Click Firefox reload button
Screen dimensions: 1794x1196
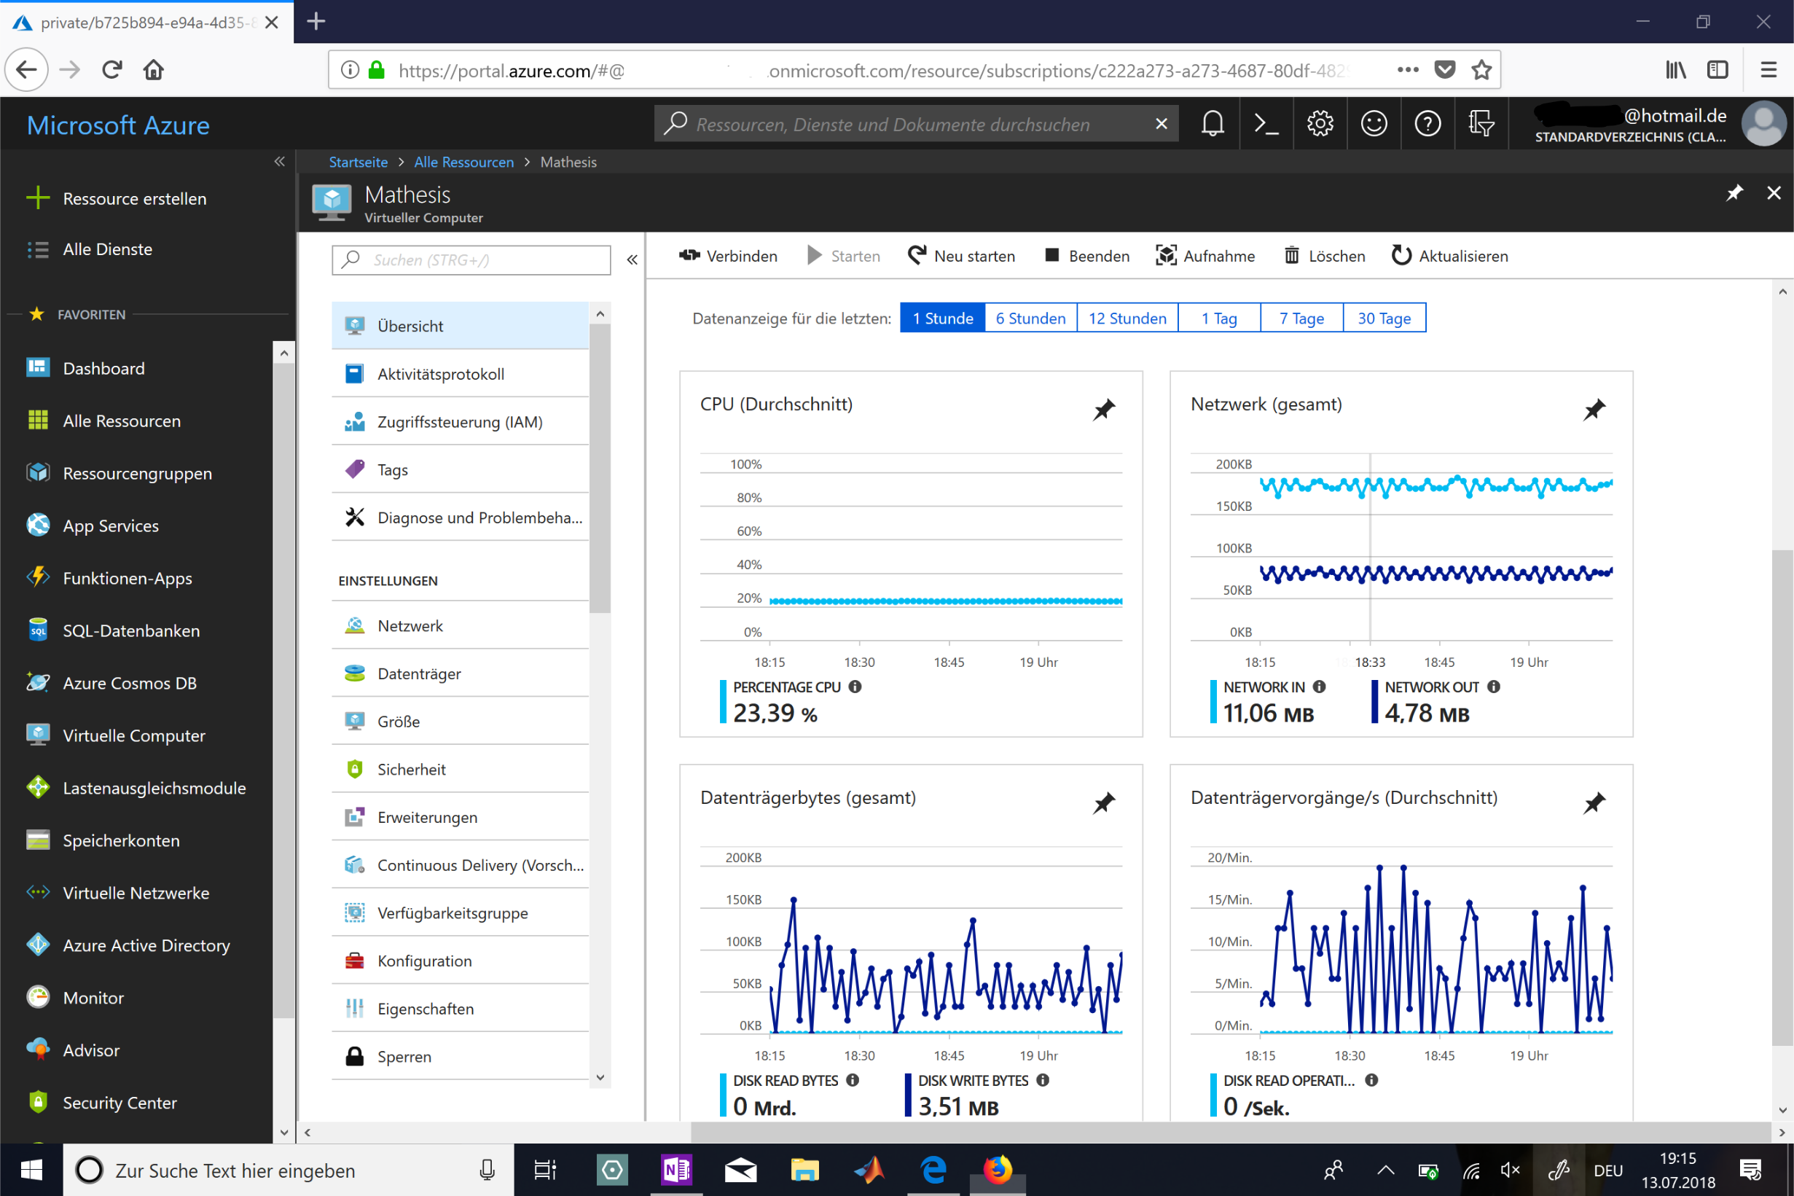pyautogui.click(x=112, y=70)
